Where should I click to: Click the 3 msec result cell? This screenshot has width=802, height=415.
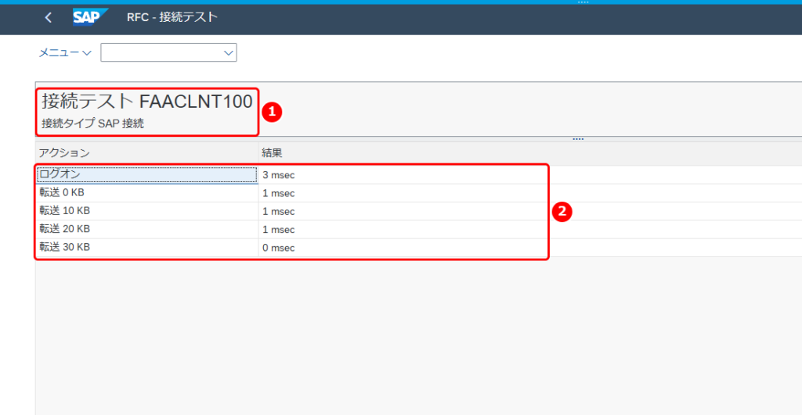tap(279, 175)
